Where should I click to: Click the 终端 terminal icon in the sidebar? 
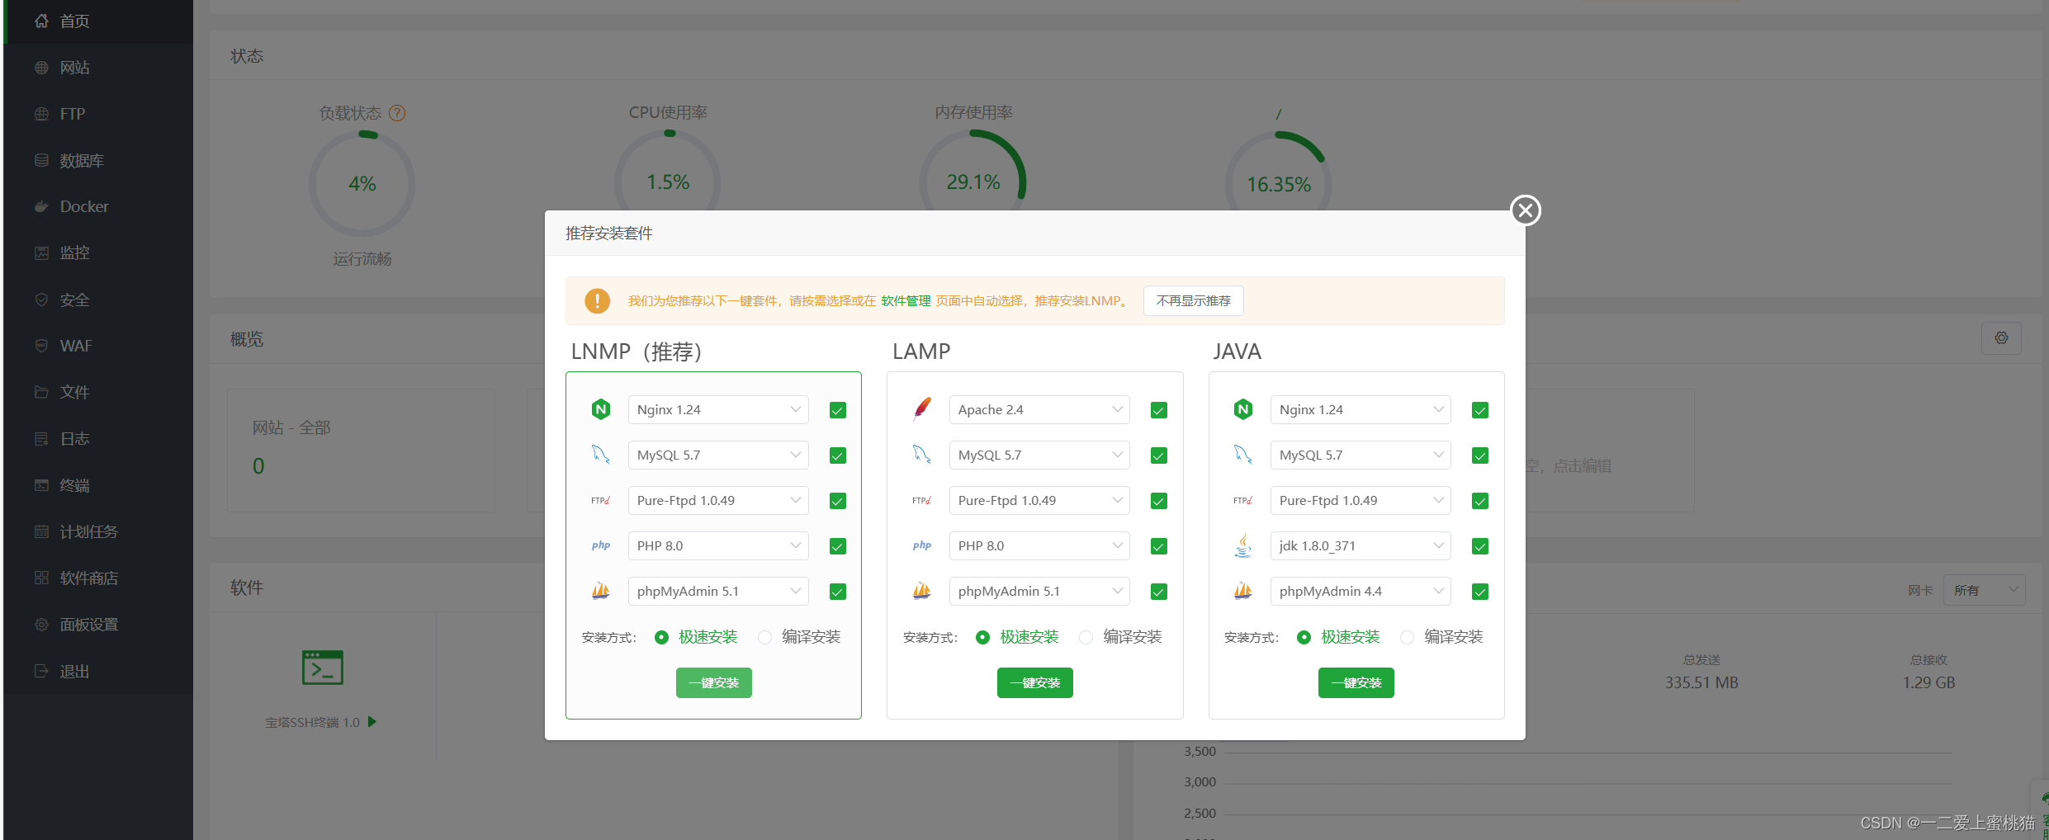pyautogui.click(x=41, y=485)
